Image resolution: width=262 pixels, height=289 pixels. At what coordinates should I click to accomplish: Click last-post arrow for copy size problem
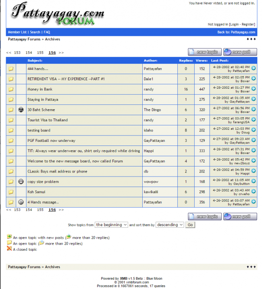click(x=254, y=181)
